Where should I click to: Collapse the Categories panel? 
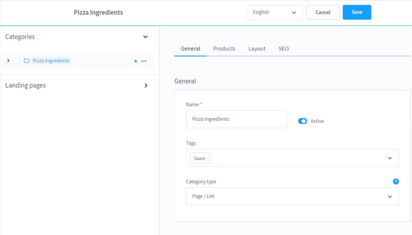point(145,37)
